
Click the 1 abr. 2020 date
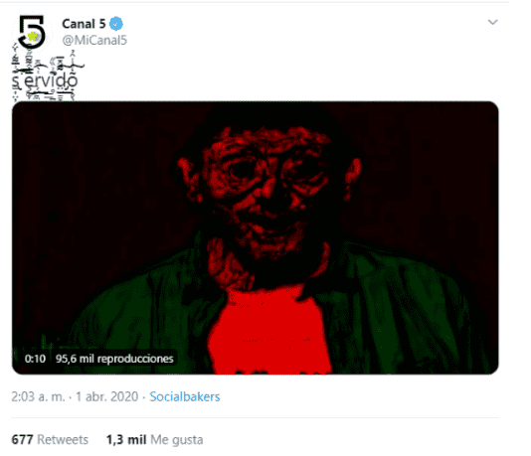(x=107, y=396)
